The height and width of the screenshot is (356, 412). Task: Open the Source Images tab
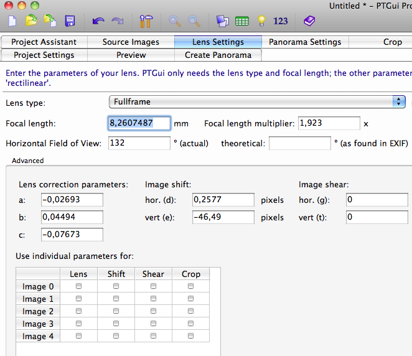[131, 42]
